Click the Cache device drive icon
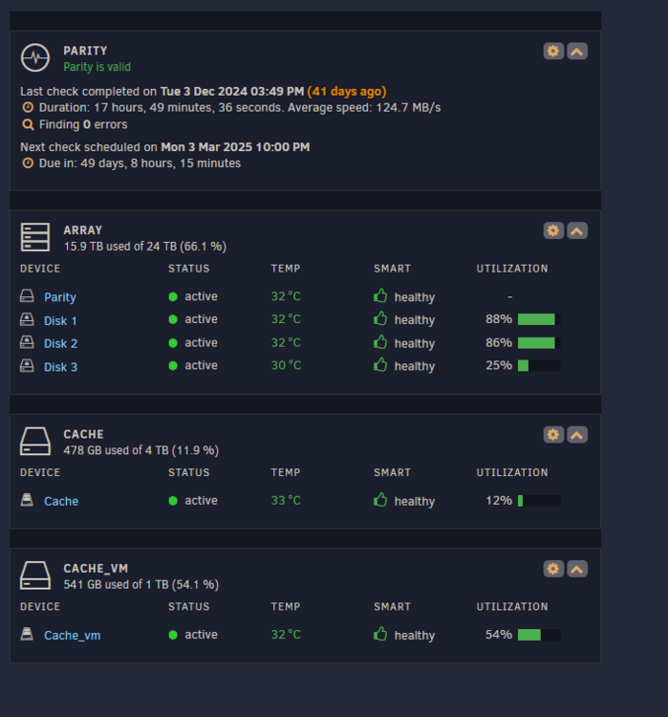This screenshot has width=668, height=717. [27, 500]
